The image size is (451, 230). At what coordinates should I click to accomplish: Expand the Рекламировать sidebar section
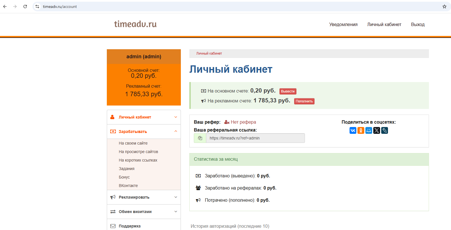(144, 197)
